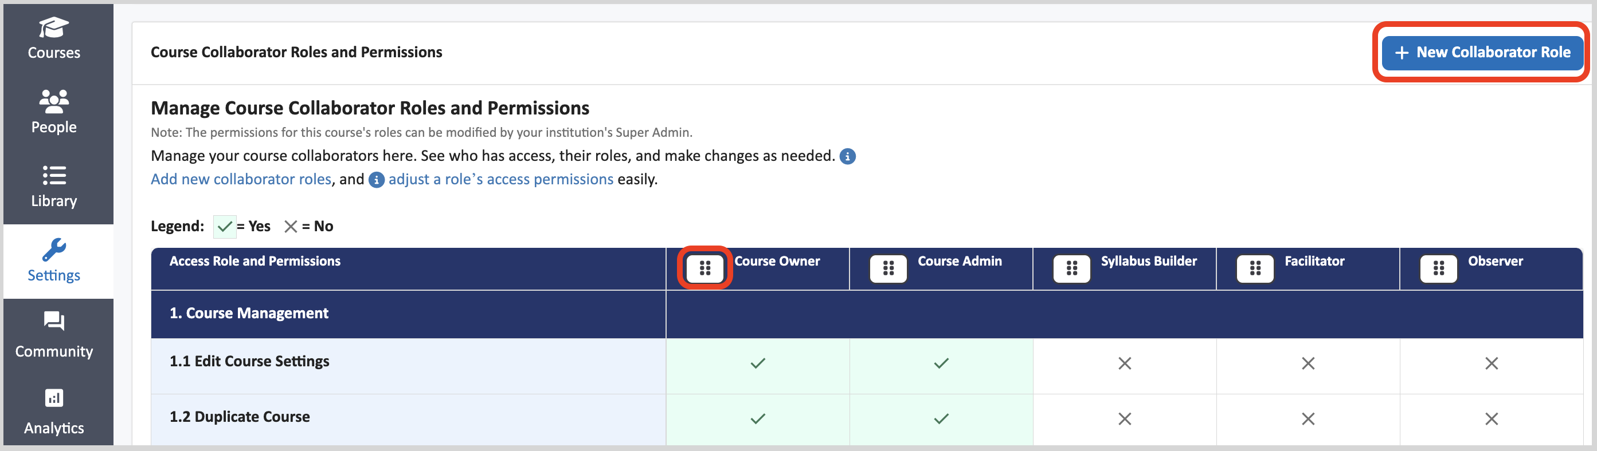The image size is (1597, 451).
Task: Click the Course Admin column title
Action: [960, 261]
